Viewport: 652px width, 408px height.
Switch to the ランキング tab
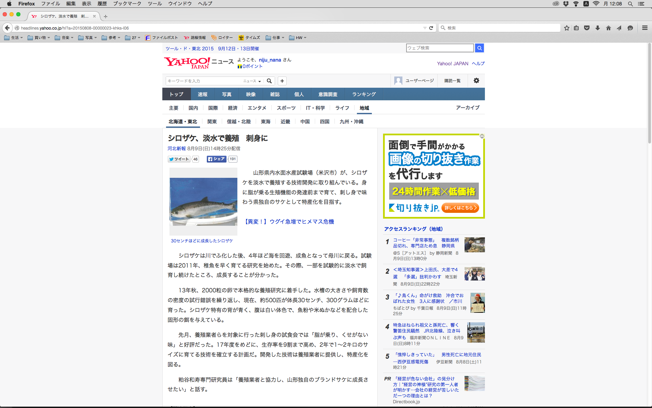pyautogui.click(x=364, y=94)
